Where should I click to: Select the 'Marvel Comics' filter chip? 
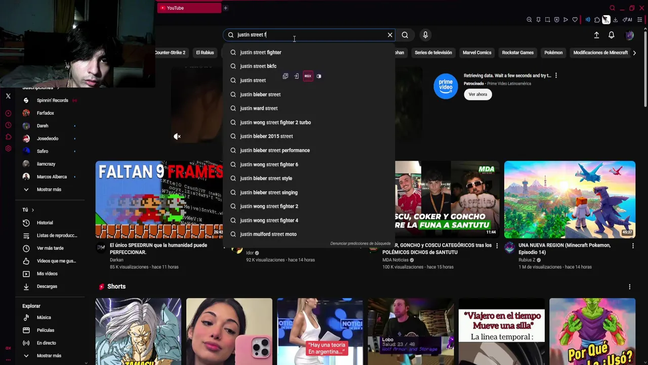(477, 53)
